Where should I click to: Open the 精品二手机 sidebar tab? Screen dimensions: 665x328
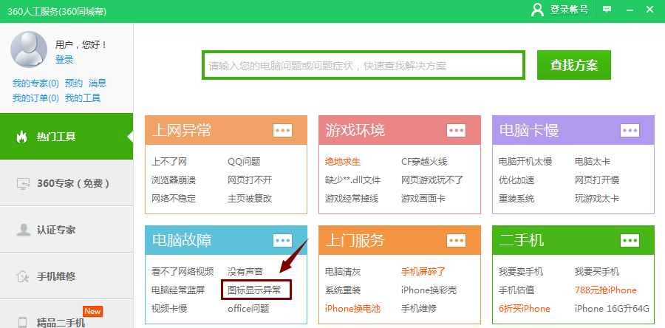point(66,314)
